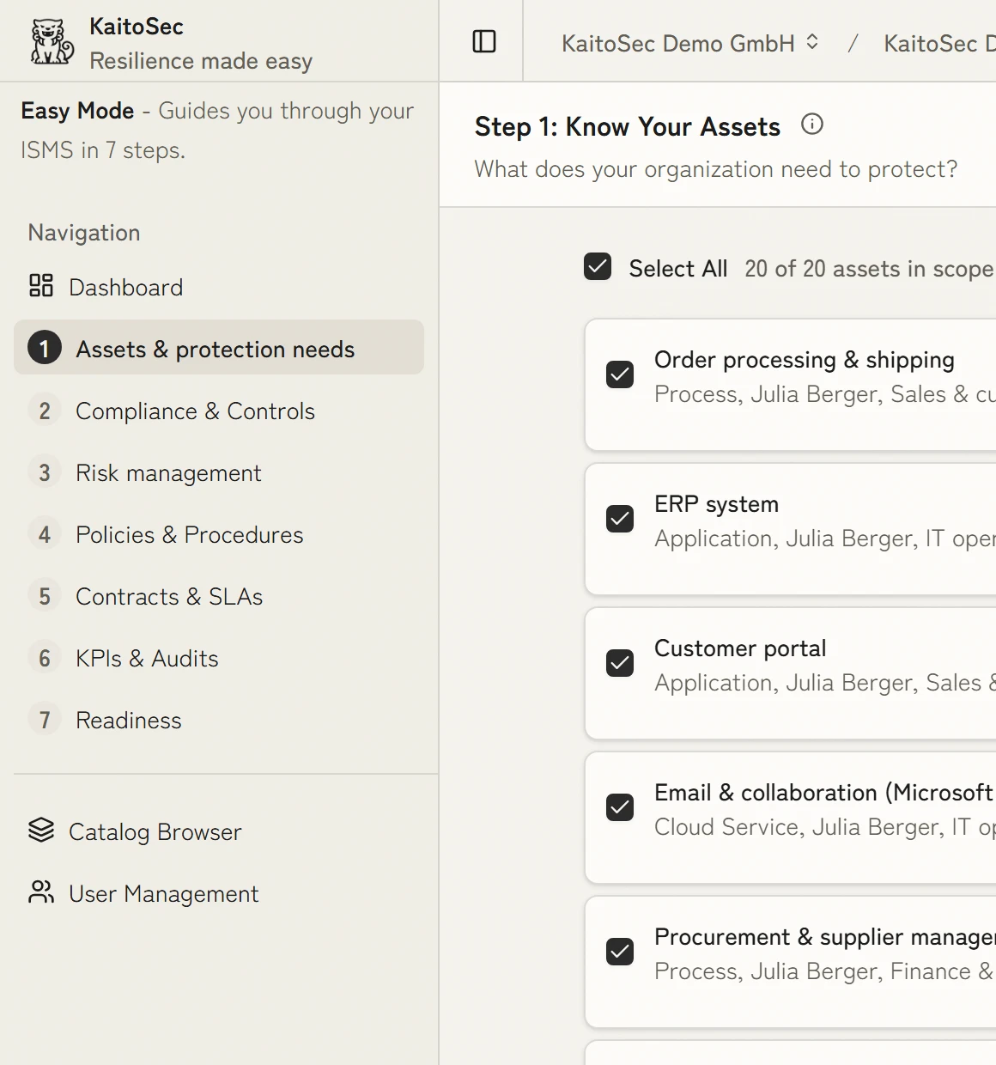
Task: Click the KaitoSec lion logo
Action: point(52,42)
